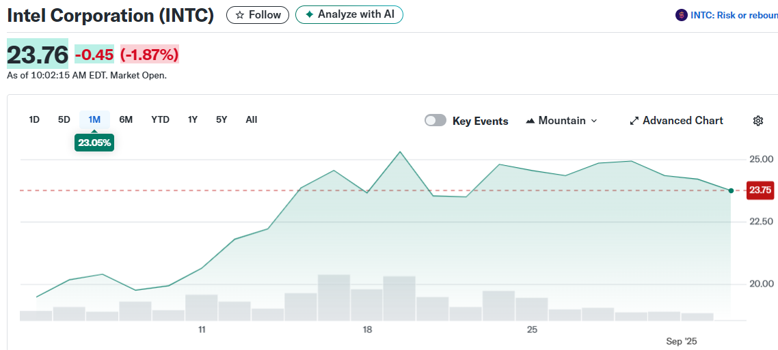Click the 20.00 y-axis label

tap(761, 284)
